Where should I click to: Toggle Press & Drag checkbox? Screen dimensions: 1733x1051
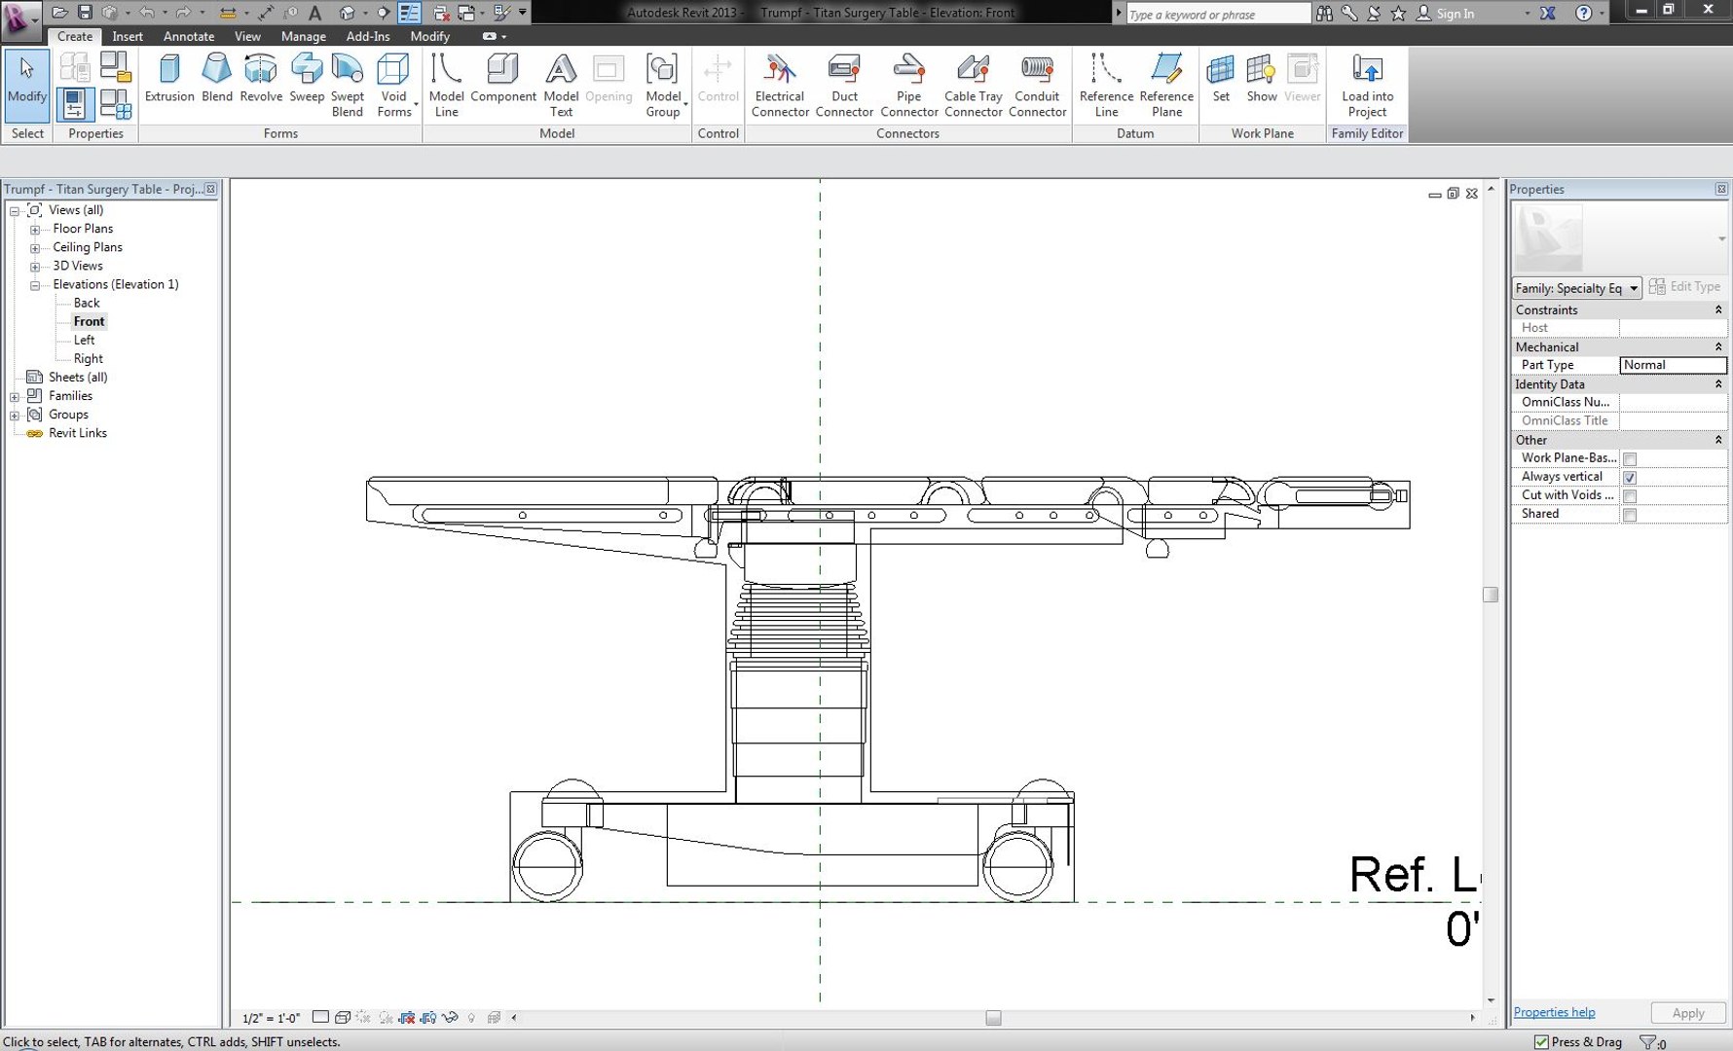pyautogui.click(x=1541, y=1042)
